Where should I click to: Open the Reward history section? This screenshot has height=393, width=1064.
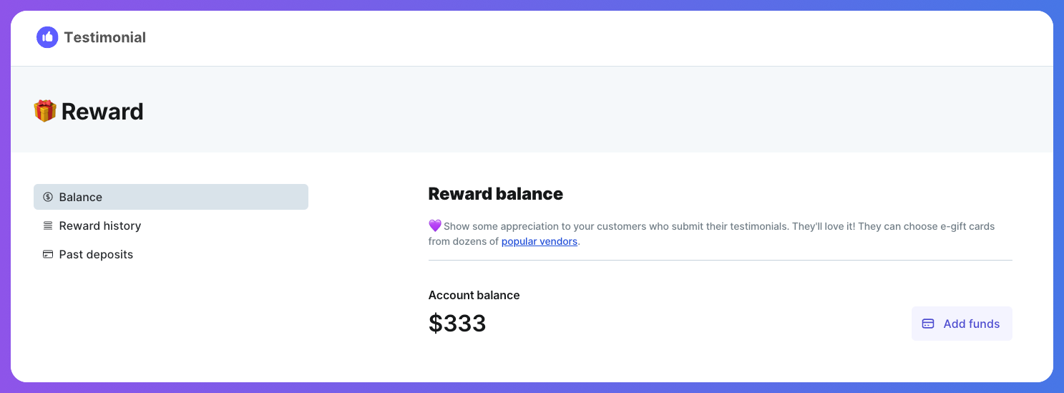100,225
